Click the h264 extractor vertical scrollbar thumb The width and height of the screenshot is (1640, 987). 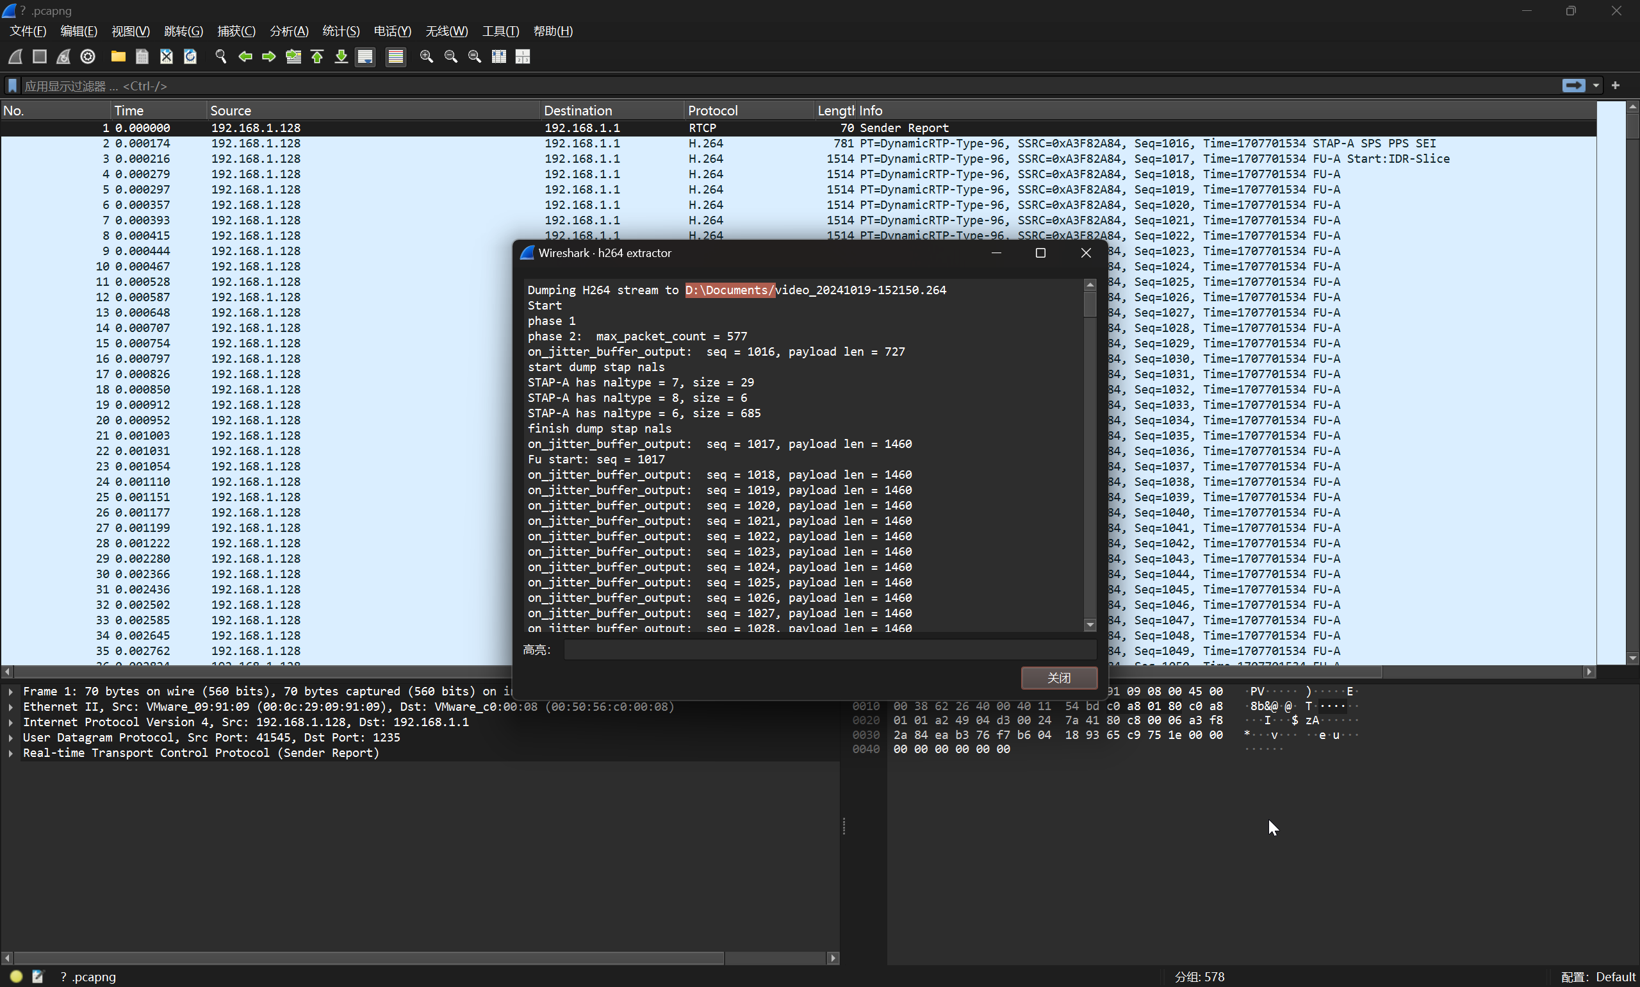[x=1090, y=304]
